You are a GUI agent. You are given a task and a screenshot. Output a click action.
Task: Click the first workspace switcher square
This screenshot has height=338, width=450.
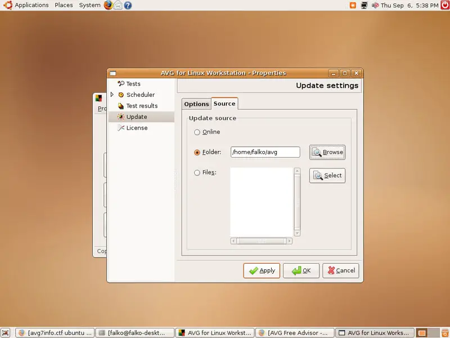(x=421, y=333)
